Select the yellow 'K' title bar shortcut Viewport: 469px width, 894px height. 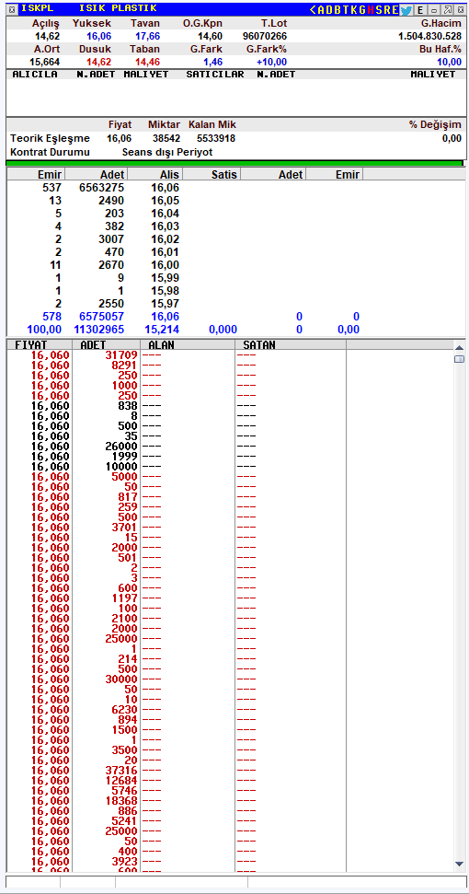pyautogui.click(x=354, y=10)
